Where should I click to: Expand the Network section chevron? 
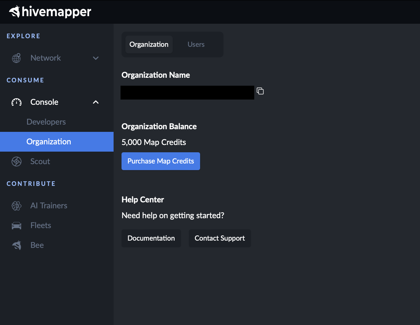click(96, 58)
